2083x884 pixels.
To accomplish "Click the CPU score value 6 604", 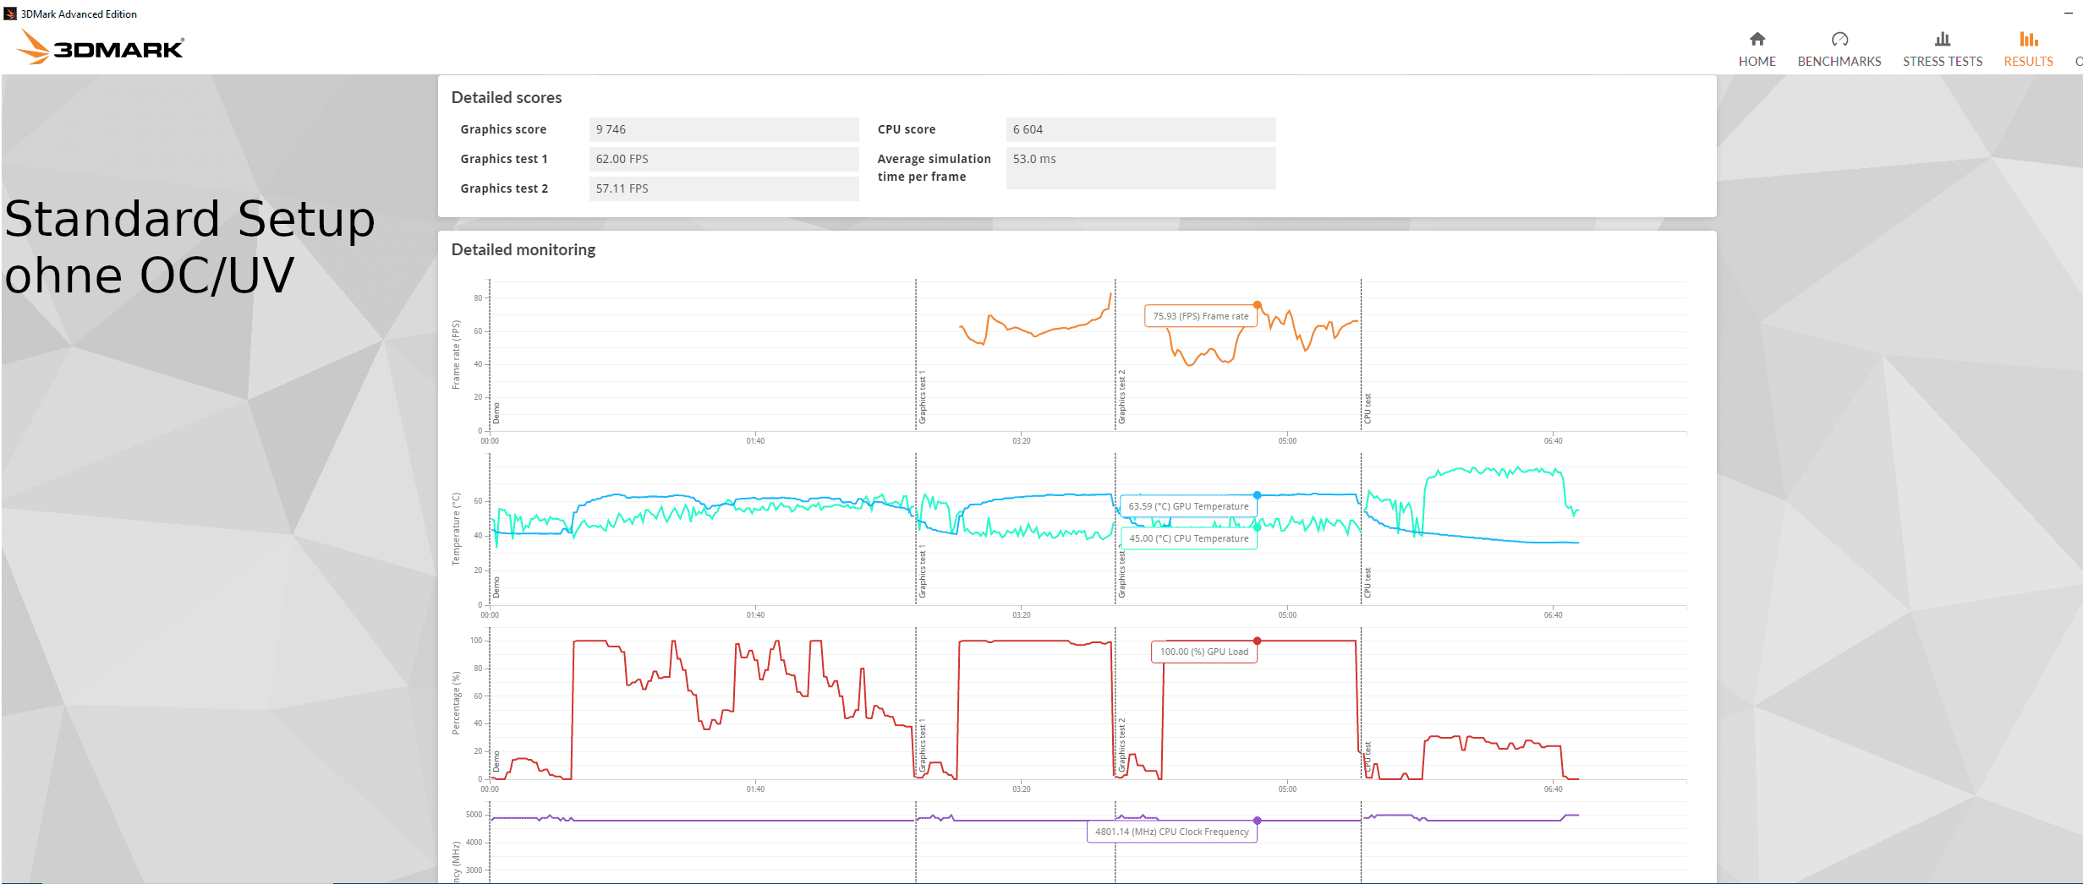I will pyautogui.click(x=1141, y=129).
